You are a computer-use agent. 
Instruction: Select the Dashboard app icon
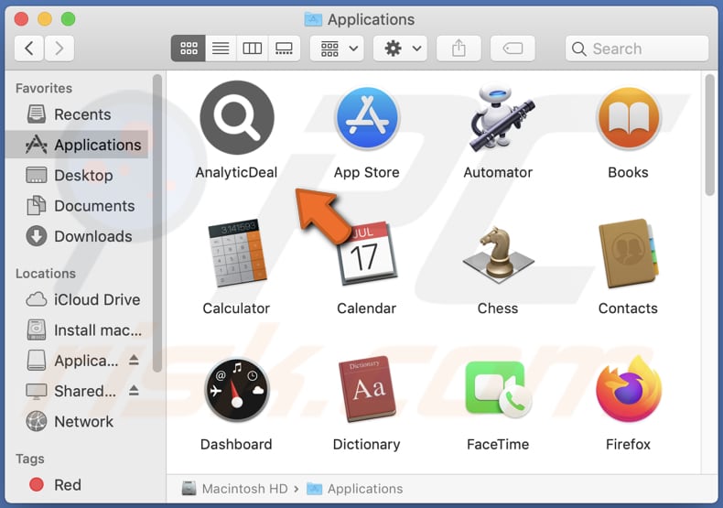(236, 390)
